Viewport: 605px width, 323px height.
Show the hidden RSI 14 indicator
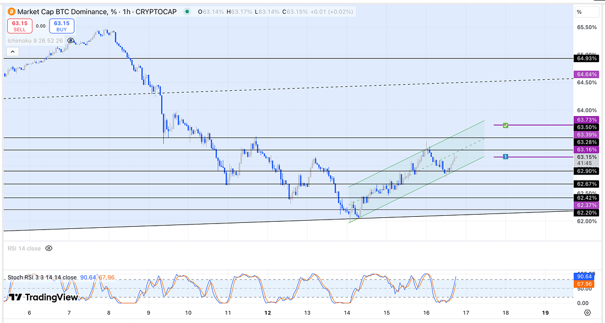click(x=48, y=249)
